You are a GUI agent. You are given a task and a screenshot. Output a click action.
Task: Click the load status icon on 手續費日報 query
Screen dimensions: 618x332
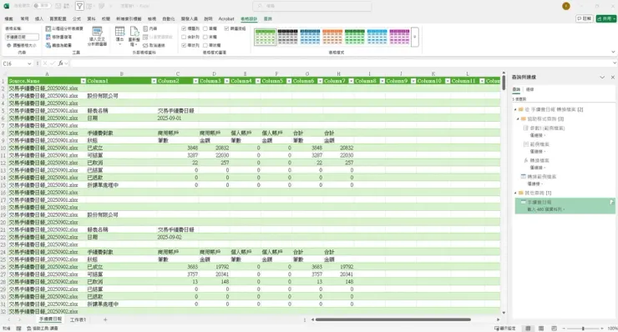[611, 202]
